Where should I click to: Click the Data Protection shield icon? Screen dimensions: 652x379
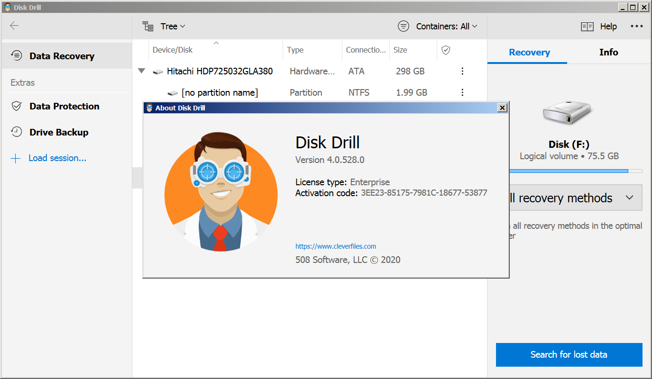coord(17,106)
